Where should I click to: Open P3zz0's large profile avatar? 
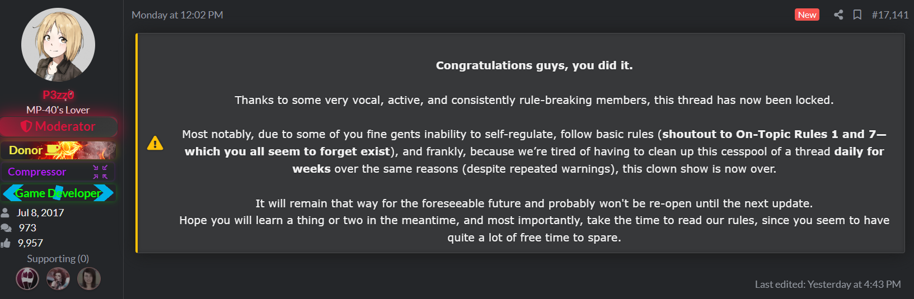coord(58,45)
